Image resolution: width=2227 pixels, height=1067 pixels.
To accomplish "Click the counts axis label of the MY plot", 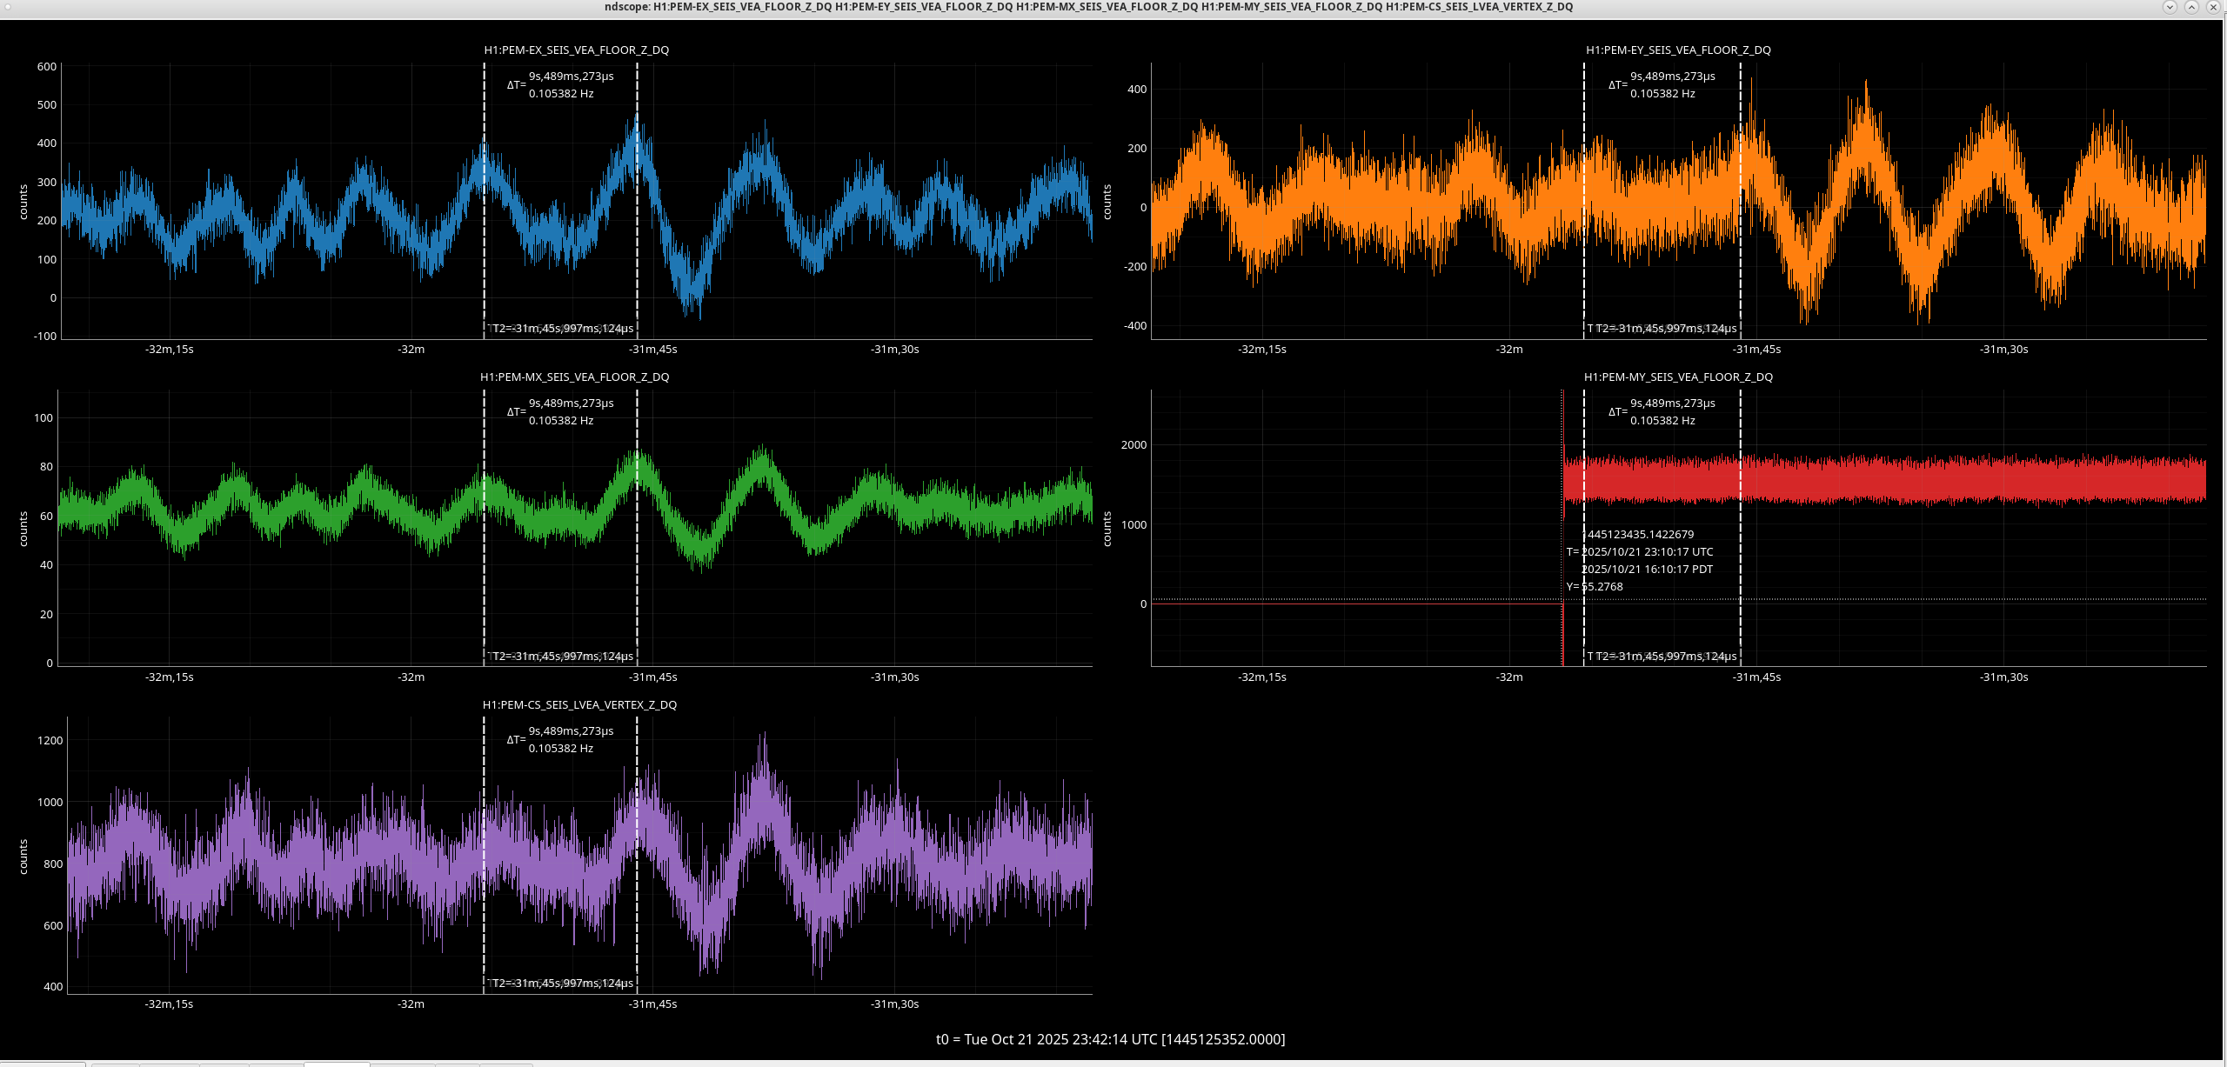I will click(1107, 529).
